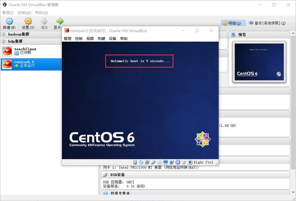The height and width of the screenshot is (201, 296).
Task: Click video capture icon in VM status bar
Action: click(x=172, y=162)
